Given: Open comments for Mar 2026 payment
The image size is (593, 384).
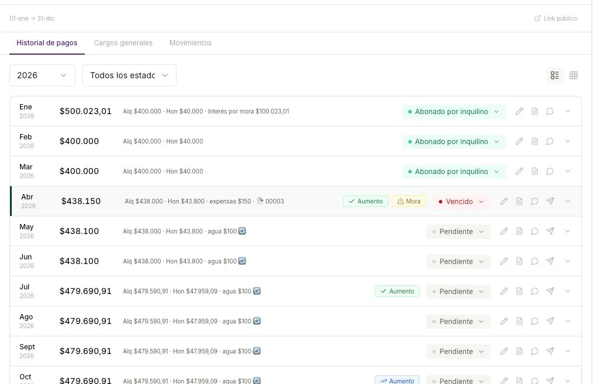Looking at the screenshot, I should pos(550,171).
